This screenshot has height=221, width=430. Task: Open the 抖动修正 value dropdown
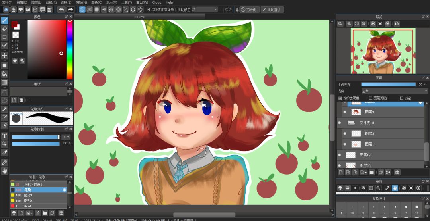click(205, 10)
